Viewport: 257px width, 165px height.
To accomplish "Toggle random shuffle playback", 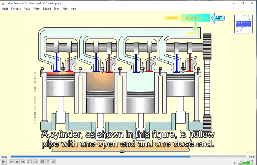I will click(53, 162).
